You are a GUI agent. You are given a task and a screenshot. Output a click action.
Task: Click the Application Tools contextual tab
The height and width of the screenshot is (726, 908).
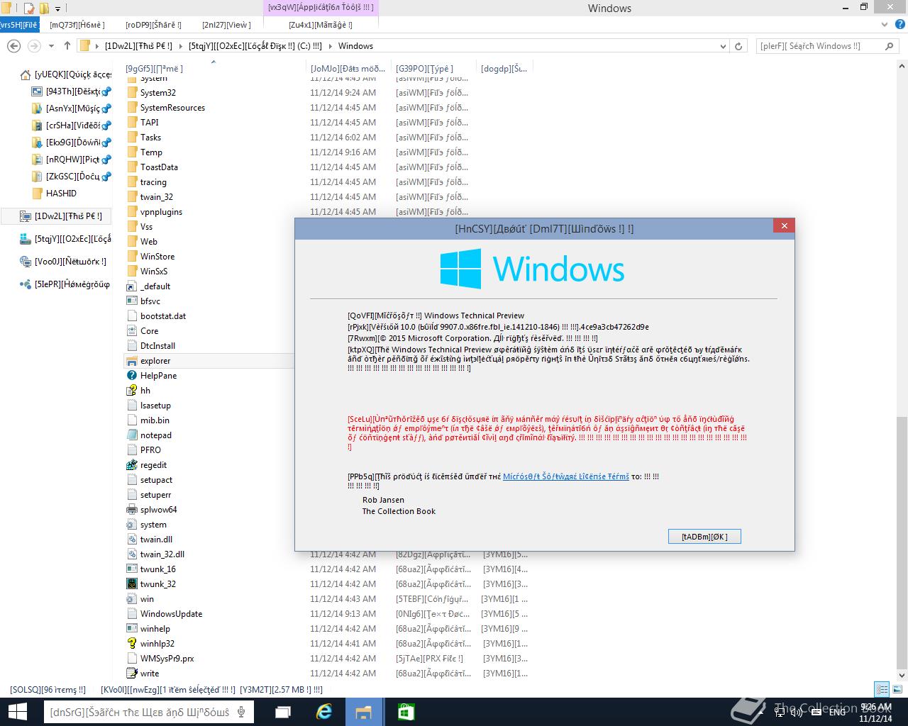coord(321,8)
